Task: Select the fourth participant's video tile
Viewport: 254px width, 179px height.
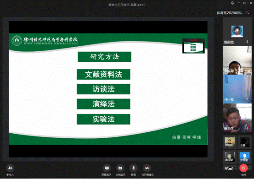Action: [237, 118]
